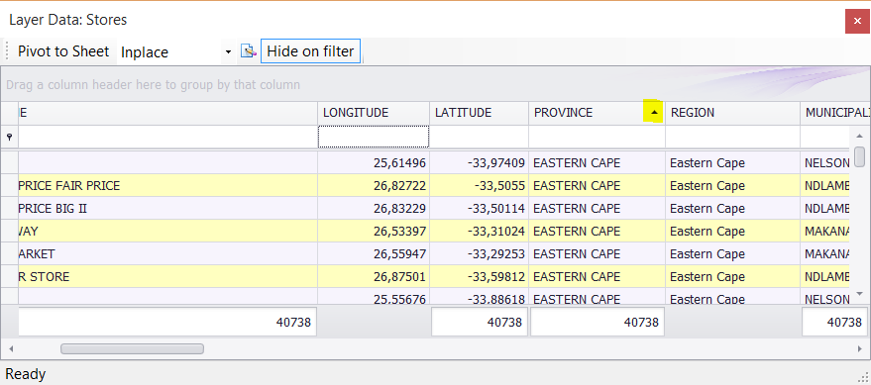Select latitude value -33,97409
The height and width of the screenshot is (385, 871).
click(479, 163)
